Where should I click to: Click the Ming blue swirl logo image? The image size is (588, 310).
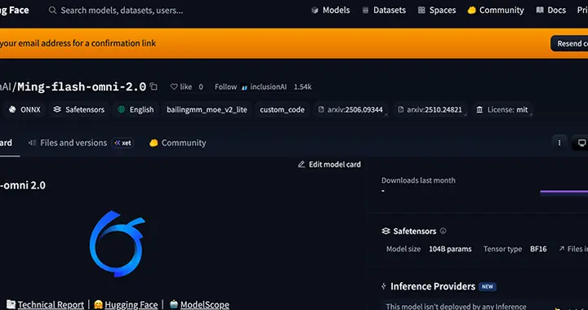tap(117, 243)
